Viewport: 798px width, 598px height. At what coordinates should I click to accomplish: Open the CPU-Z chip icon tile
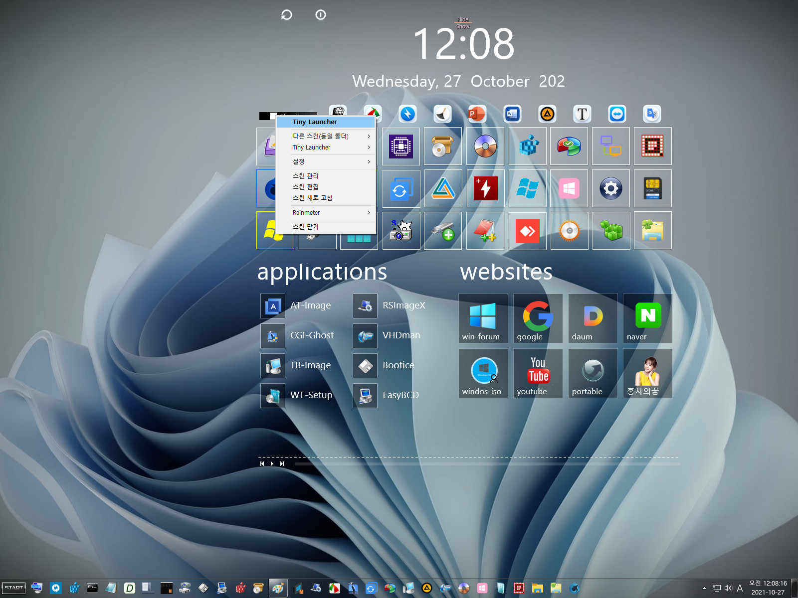point(401,146)
